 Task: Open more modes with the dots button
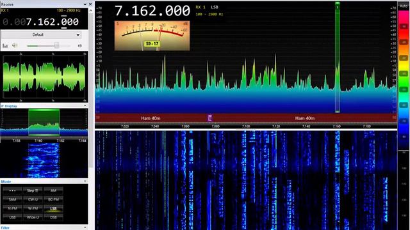click(12, 190)
